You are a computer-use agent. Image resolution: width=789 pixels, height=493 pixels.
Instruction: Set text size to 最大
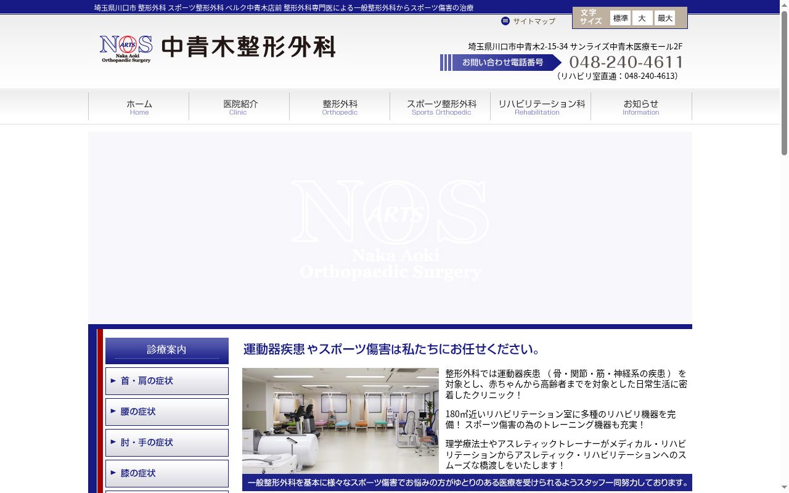664,18
